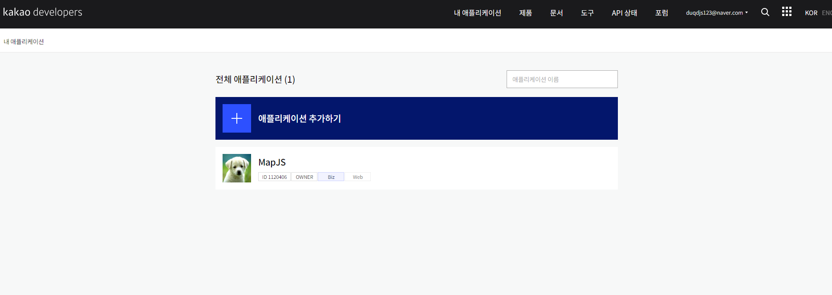Open the MapJS application title

tap(272, 162)
